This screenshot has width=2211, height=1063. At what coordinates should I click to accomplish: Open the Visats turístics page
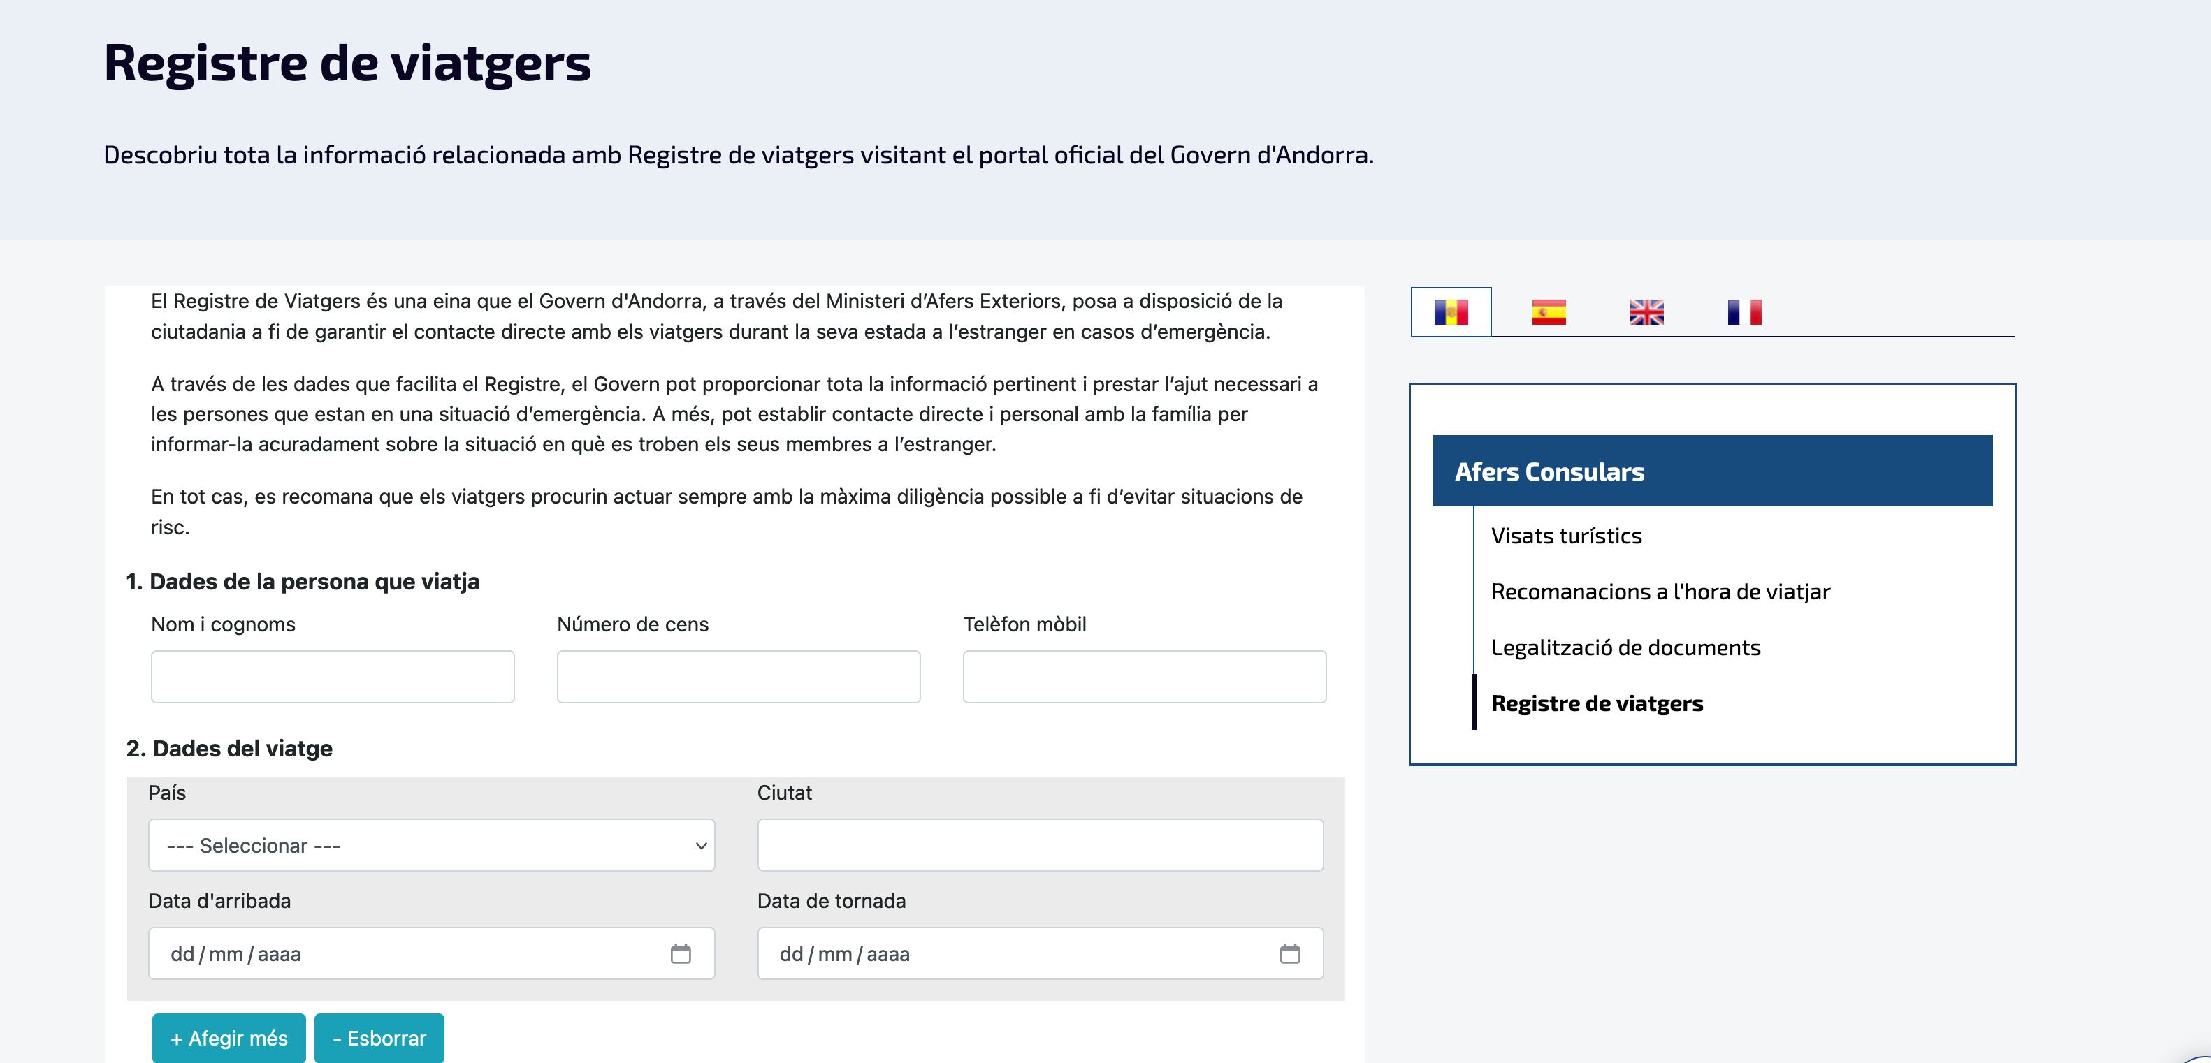[1565, 536]
